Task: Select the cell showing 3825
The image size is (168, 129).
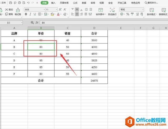Action: click(x=94, y=60)
